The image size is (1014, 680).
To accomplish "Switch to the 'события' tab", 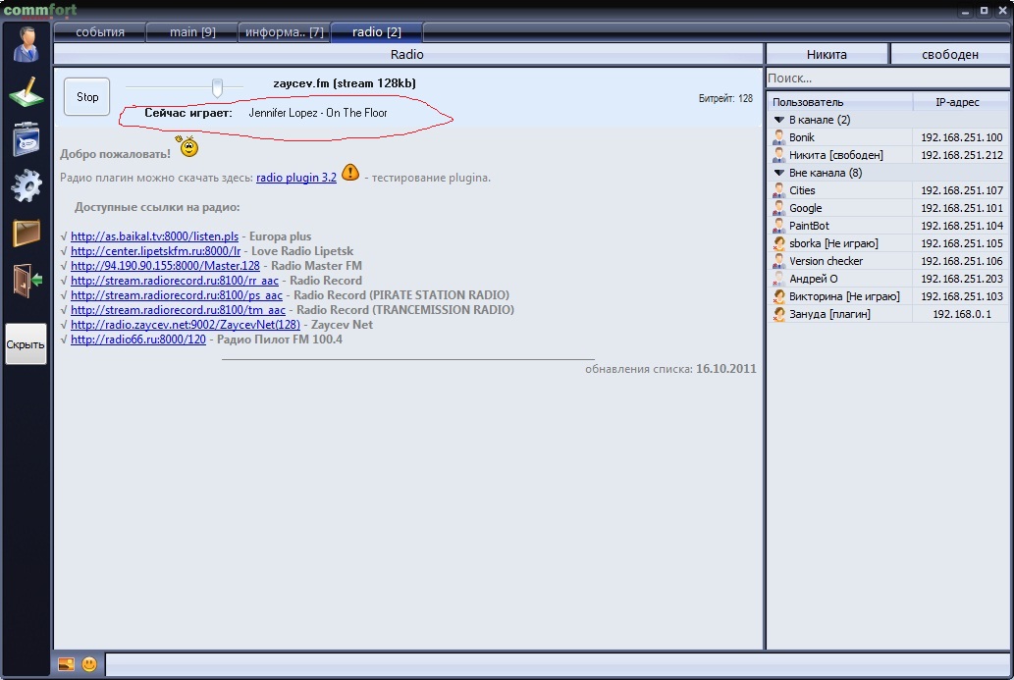I will [x=100, y=32].
